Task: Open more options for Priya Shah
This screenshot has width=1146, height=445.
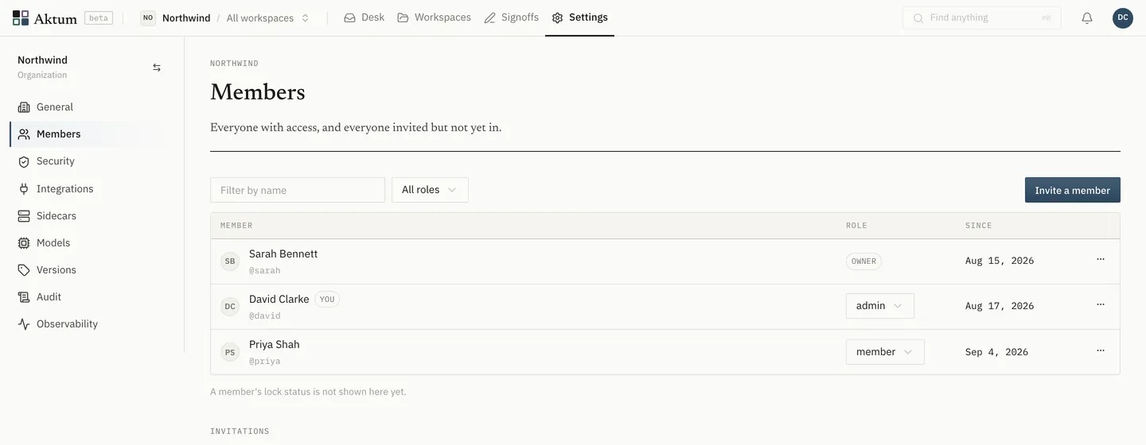Action: pyautogui.click(x=1101, y=350)
